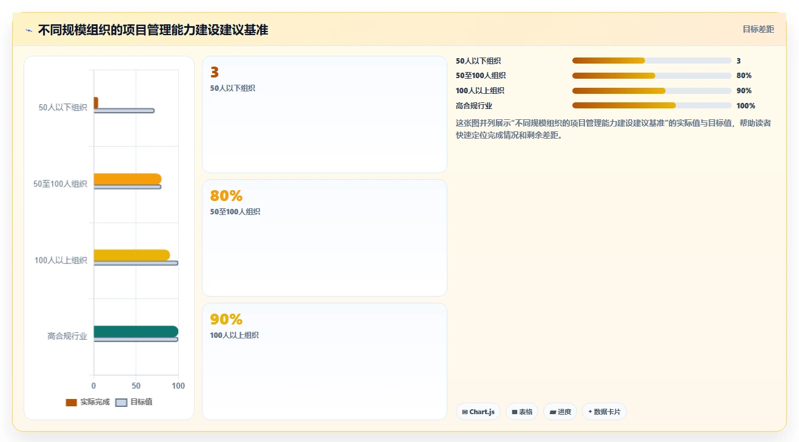Click the teal 高合规行业 actual bar
This screenshot has width=799, height=442.
point(136,332)
